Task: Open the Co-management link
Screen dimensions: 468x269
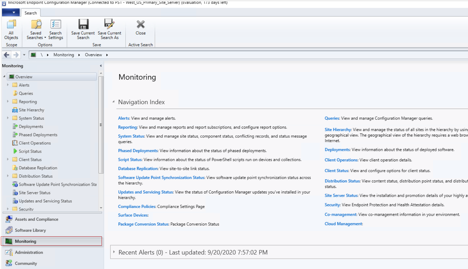Action: click(341, 215)
